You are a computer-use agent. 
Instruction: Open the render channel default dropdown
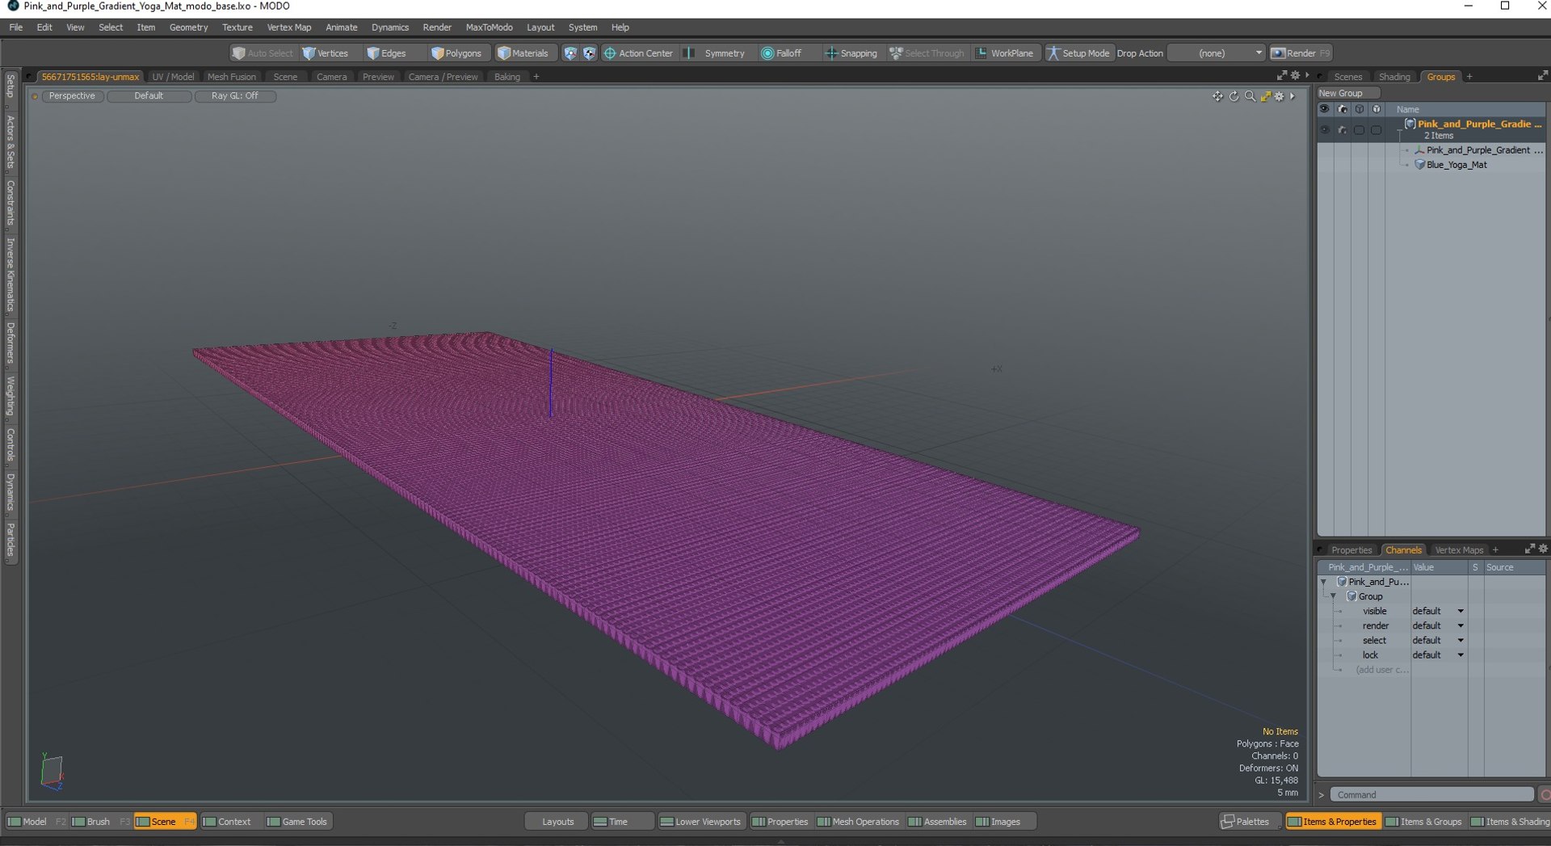1438,625
